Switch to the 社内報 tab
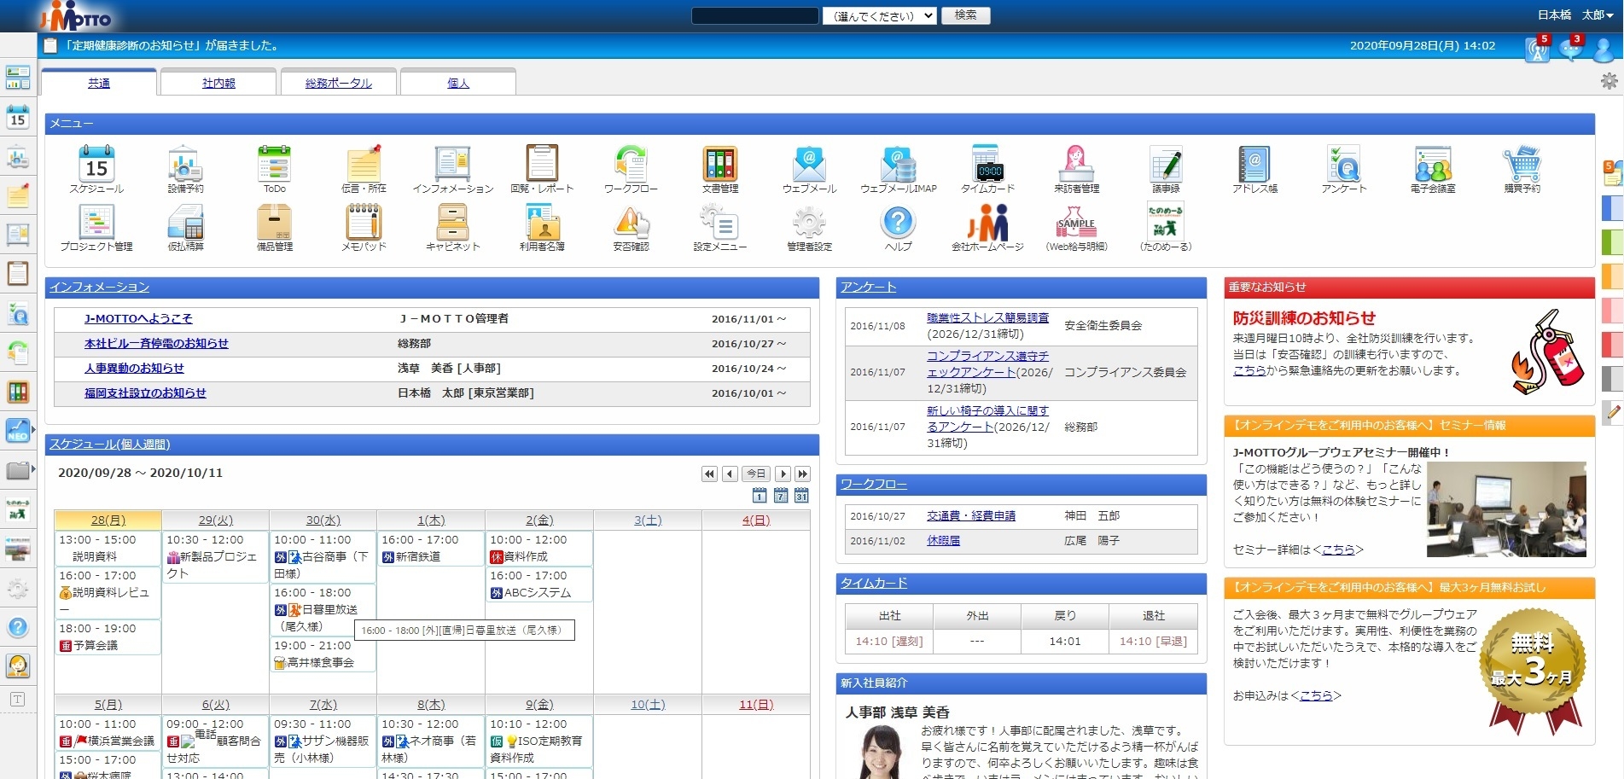The height and width of the screenshot is (779, 1624). click(218, 83)
